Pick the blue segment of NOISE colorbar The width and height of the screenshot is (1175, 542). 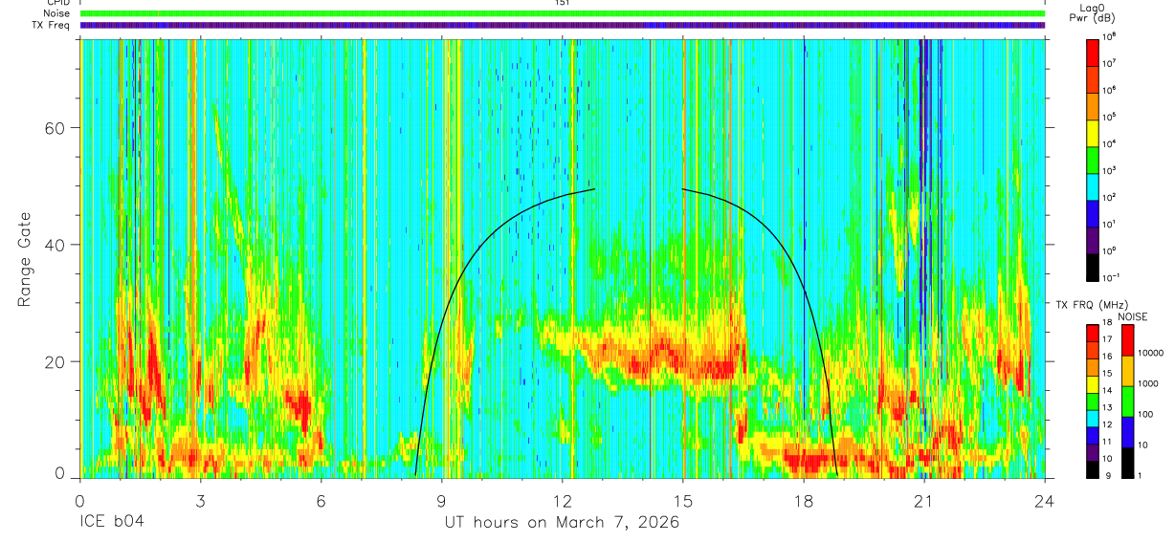click(1127, 431)
